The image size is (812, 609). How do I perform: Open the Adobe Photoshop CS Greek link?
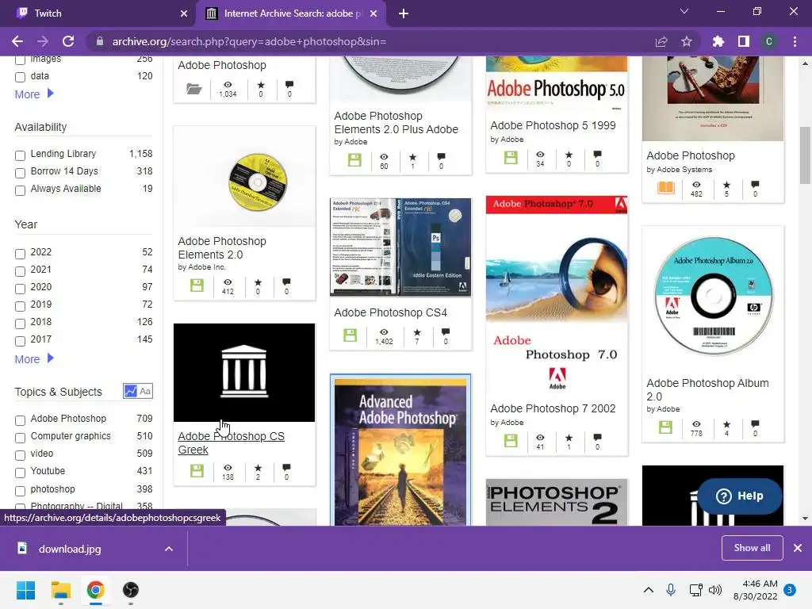[231, 442]
